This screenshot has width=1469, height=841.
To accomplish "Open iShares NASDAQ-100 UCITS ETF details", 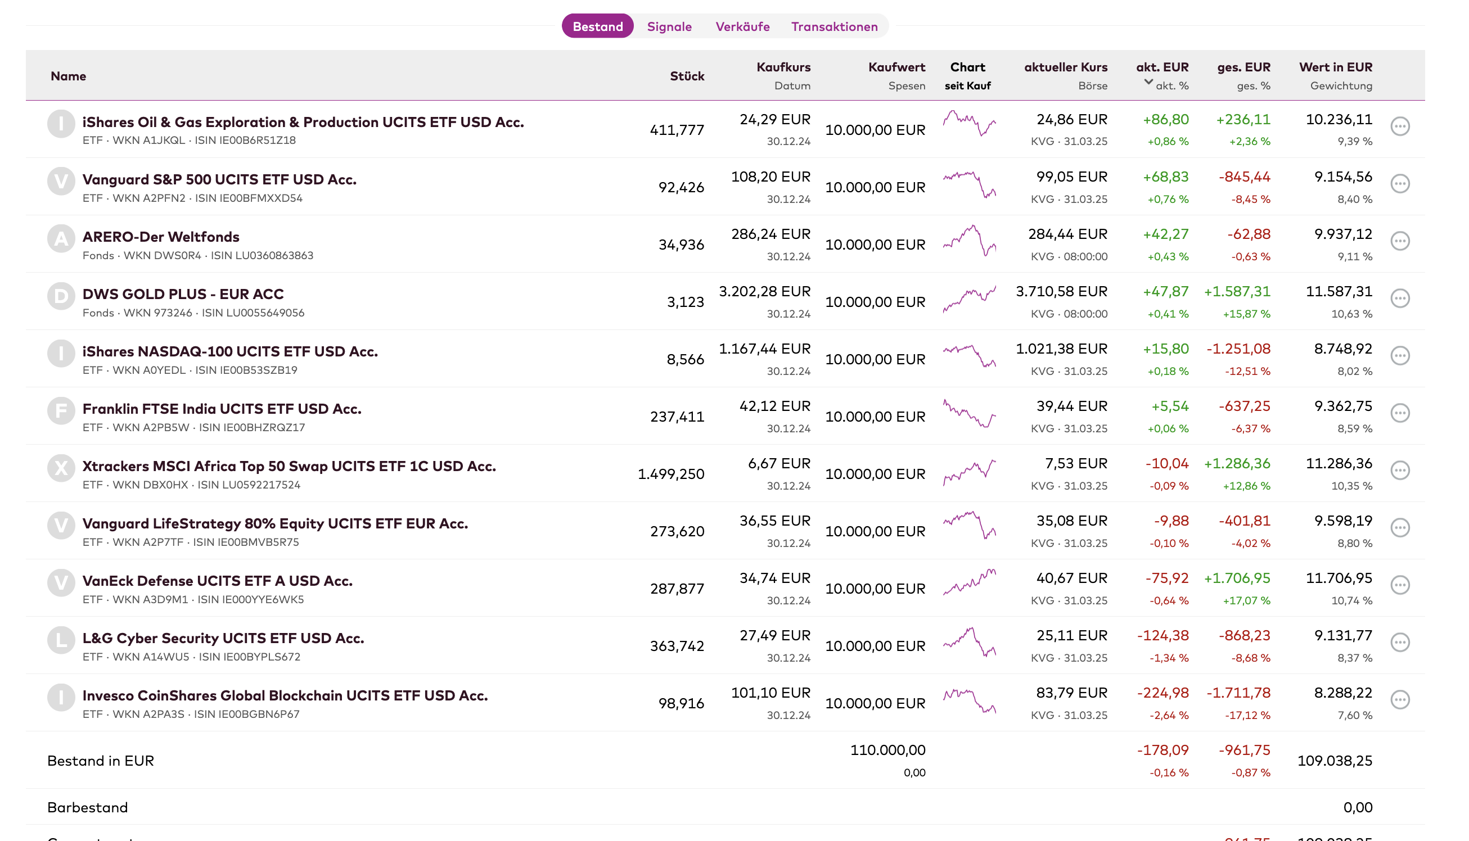I will tap(230, 351).
